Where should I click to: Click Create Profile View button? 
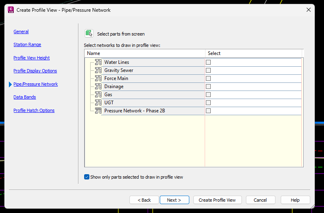click(217, 200)
